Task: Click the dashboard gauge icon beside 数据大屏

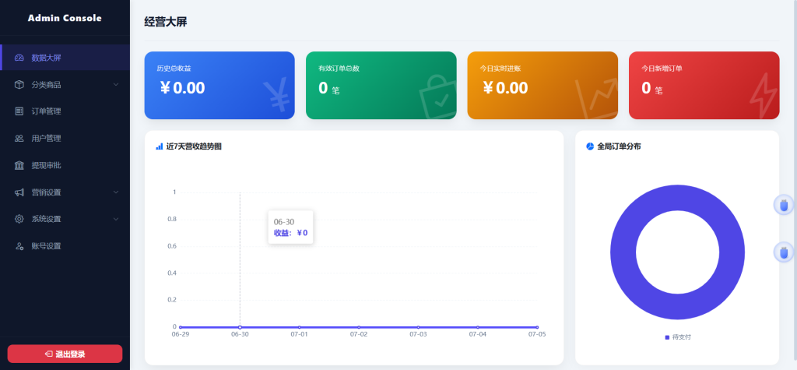Action: (x=19, y=58)
